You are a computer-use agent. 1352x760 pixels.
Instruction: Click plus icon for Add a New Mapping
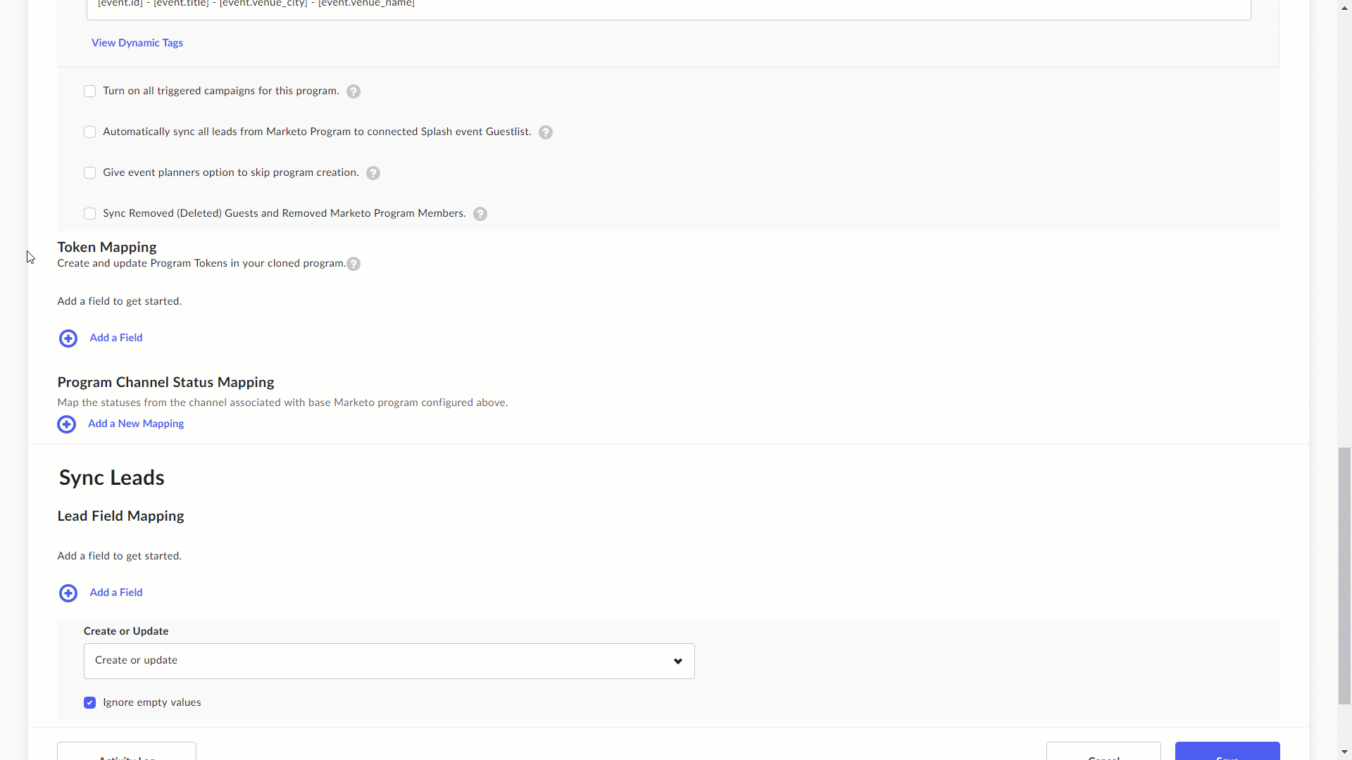[67, 424]
